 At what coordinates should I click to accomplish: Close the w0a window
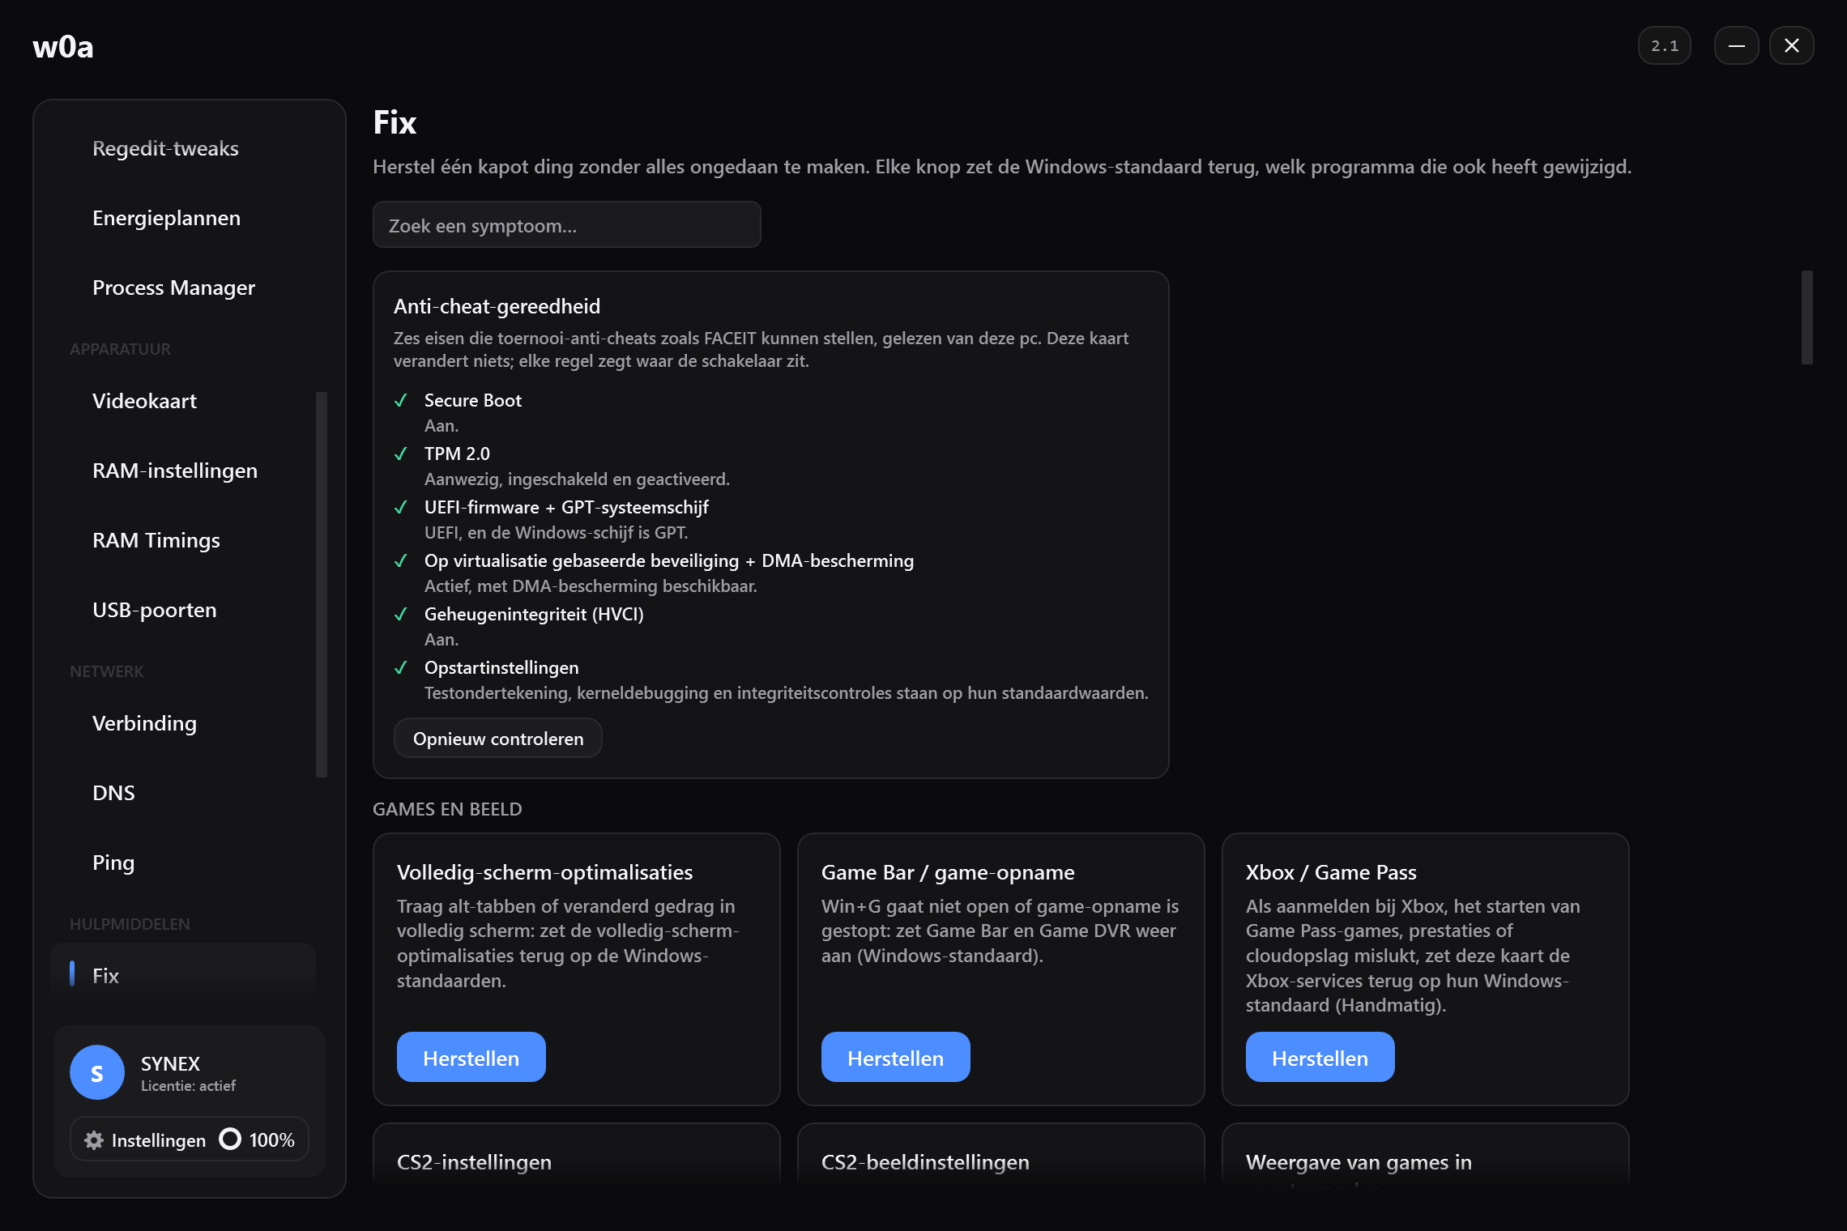point(1792,46)
